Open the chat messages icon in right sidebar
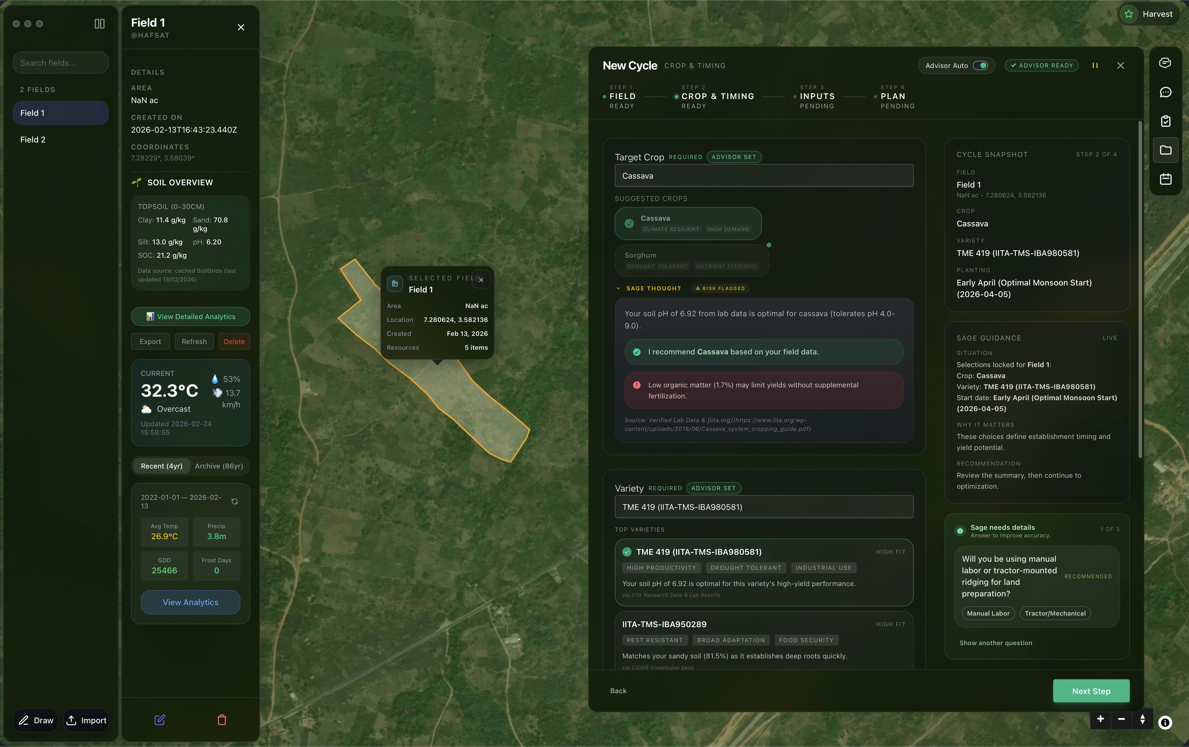The height and width of the screenshot is (747, 1189). [x=1165, y=93]
